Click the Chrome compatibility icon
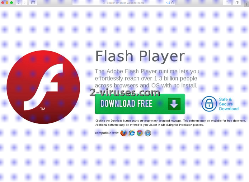The height and width of the screenshot is (182, 249). (140, 133)
